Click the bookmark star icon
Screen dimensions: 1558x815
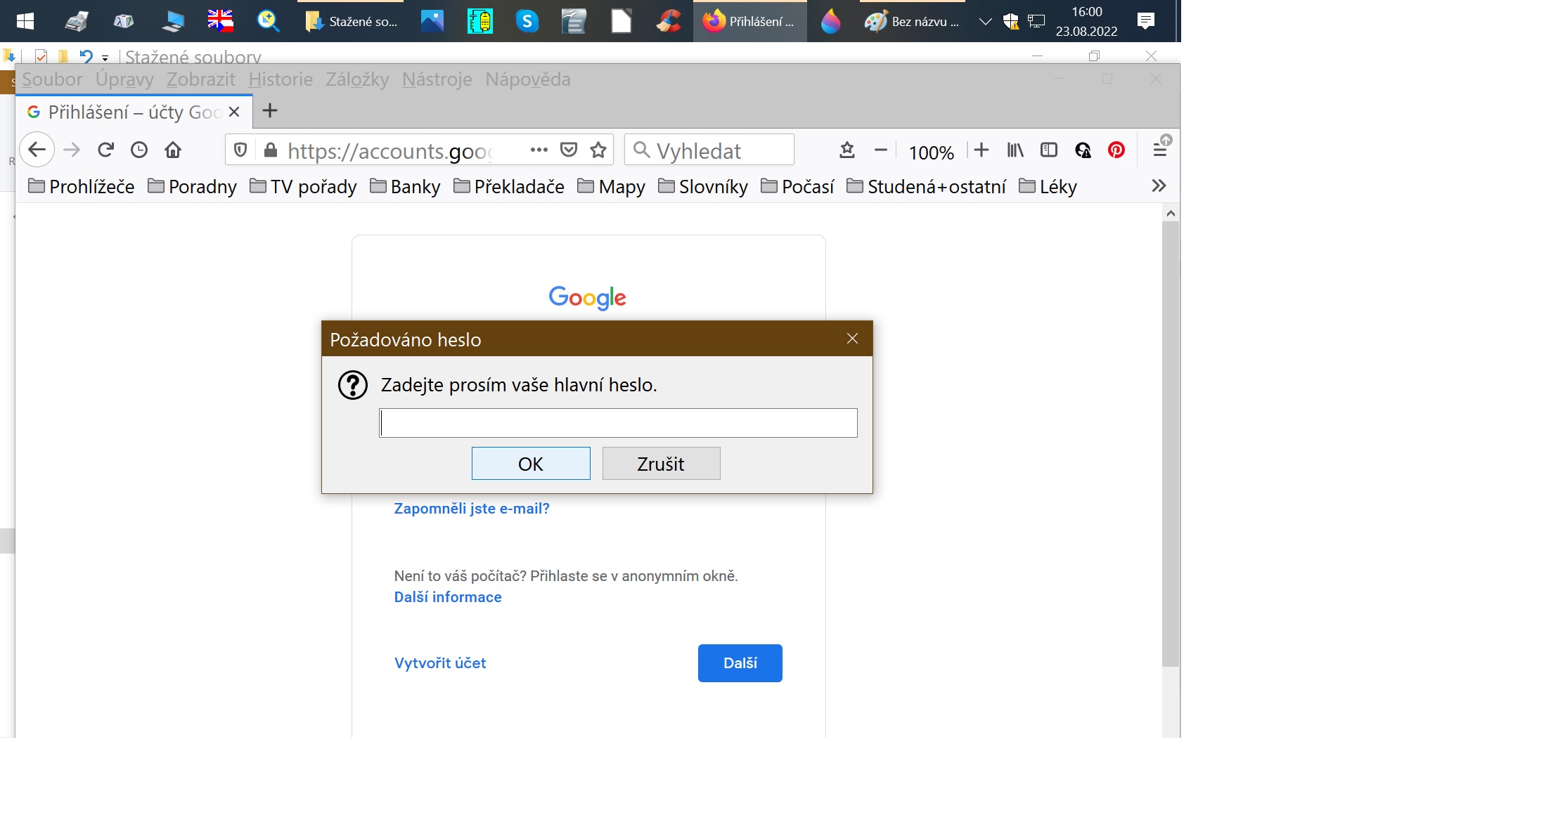click(x=598, y=150)
